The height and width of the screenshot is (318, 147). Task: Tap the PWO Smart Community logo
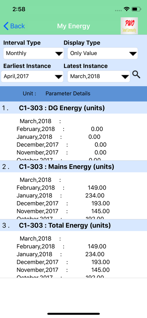pyautogui.click(x=129, y=26)
